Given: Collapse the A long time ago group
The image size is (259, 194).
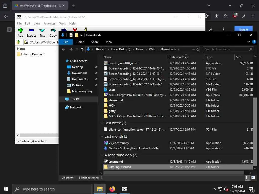Looking at the screenshot, I should (102, 155).
